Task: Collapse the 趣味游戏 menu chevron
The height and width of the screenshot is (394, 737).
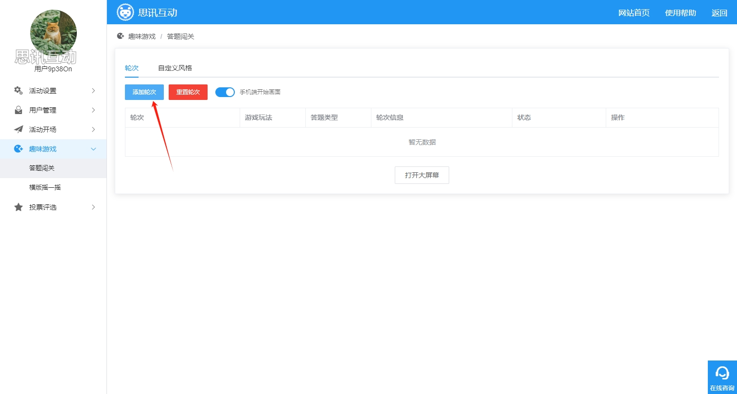Action: tap(93, 149)
